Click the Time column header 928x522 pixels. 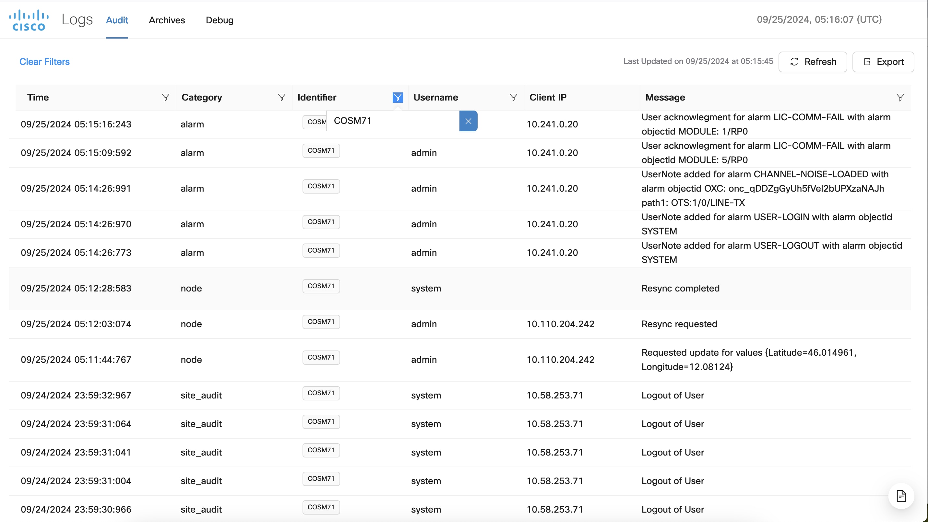38,97
